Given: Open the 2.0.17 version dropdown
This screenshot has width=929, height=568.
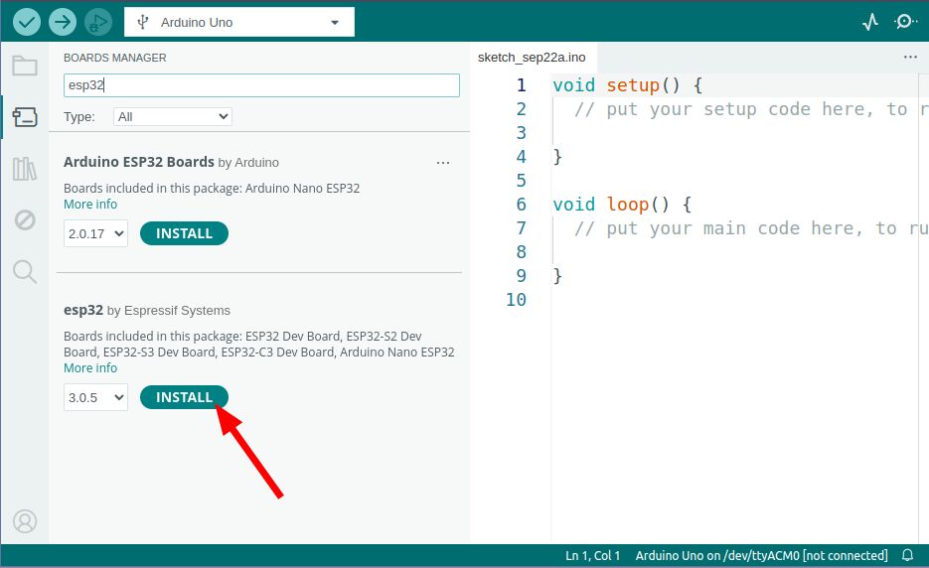Looking at the screenshot, I should pyautogui.click(x=95, y=233).
